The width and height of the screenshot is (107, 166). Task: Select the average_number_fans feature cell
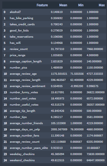coord(24,135)
